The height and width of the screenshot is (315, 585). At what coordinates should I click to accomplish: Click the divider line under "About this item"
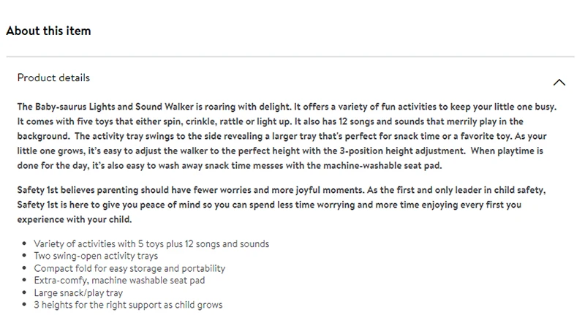click(292, 56)
